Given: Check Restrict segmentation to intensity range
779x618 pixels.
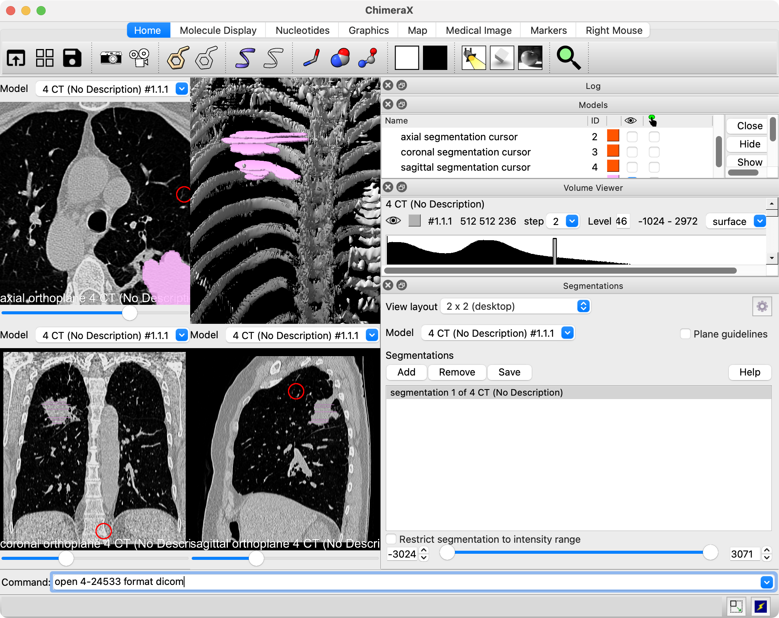Looking at the screenshot, I should (x=391, y=539).
